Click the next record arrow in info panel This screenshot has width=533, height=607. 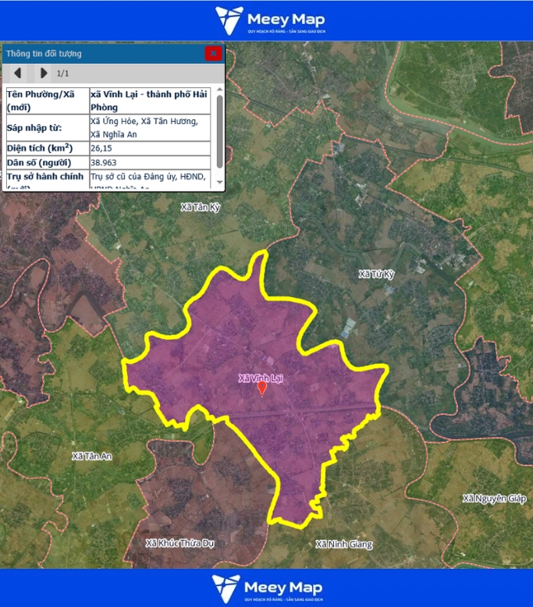(x=43, y=73)
